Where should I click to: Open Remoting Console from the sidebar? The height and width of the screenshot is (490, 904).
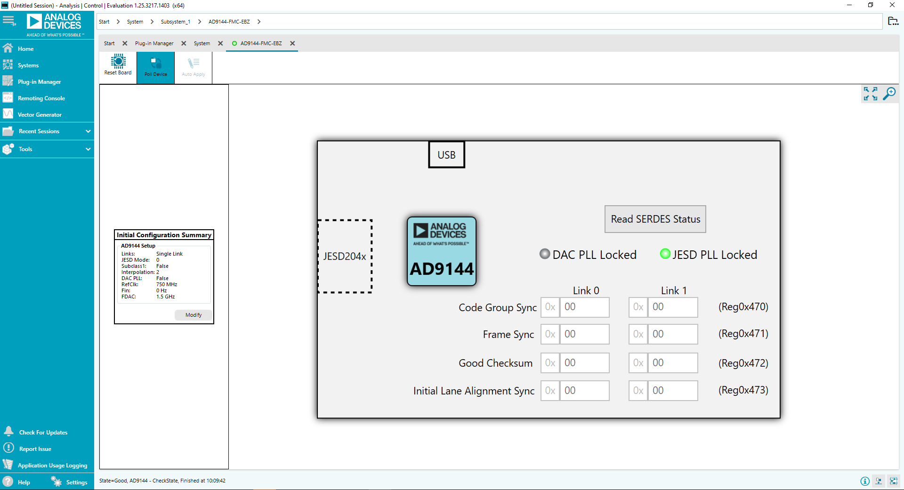[41, 98]
